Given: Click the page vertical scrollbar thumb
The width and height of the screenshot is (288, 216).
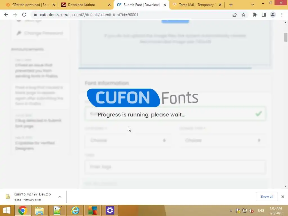Looking at the screenshot, I should [x=285, y=37].
